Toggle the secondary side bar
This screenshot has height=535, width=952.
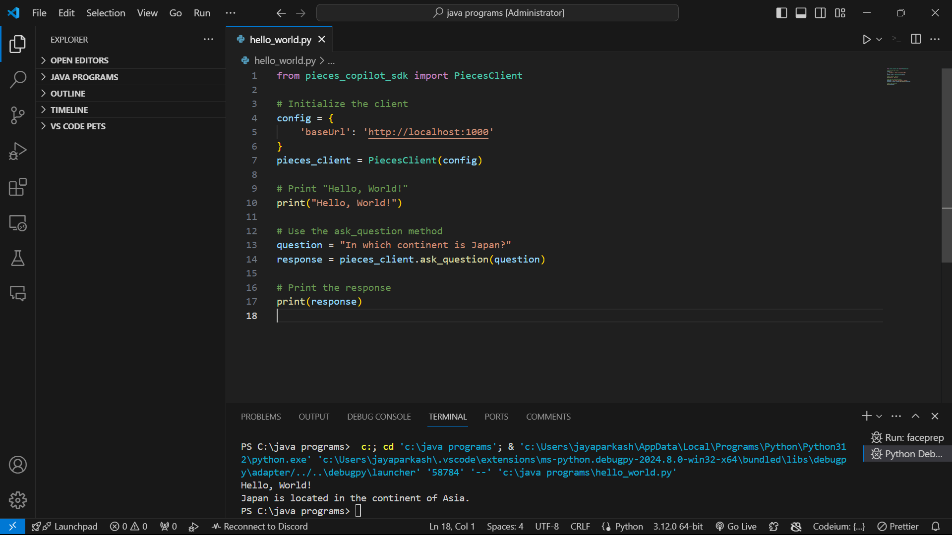tap(820, 13)
